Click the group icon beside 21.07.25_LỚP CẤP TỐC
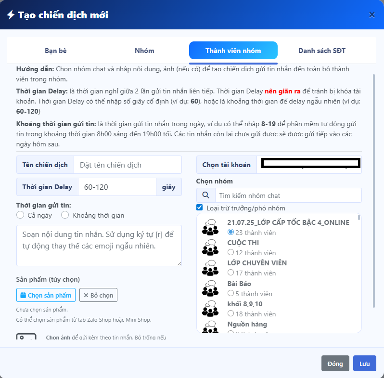Screen dimensions: 384x378 [210, 227]
